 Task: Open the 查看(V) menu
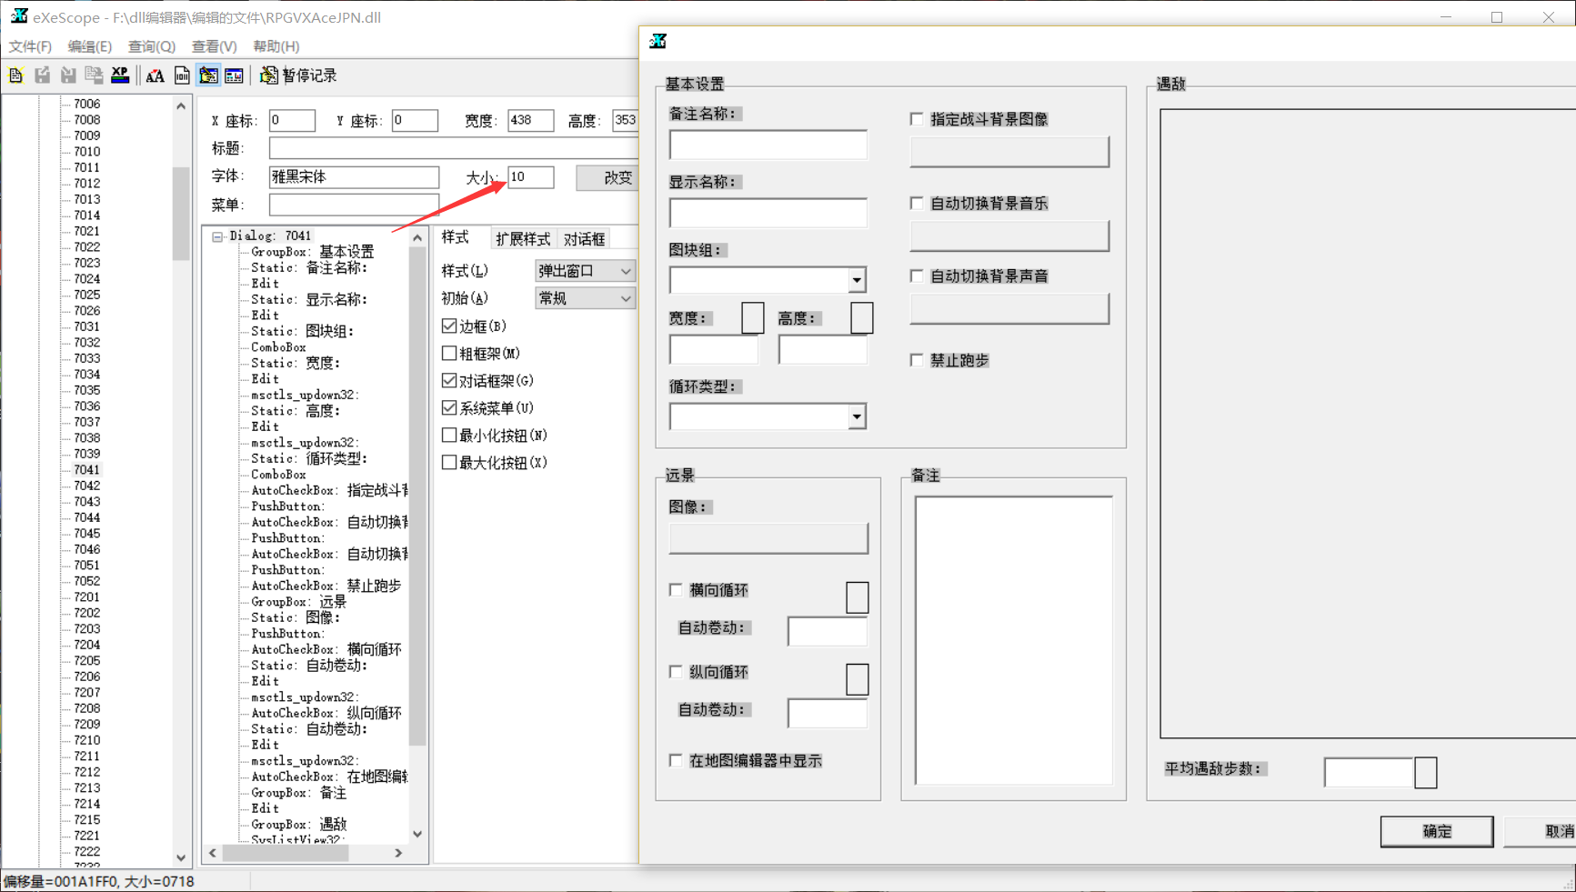[x=214, y=46]
